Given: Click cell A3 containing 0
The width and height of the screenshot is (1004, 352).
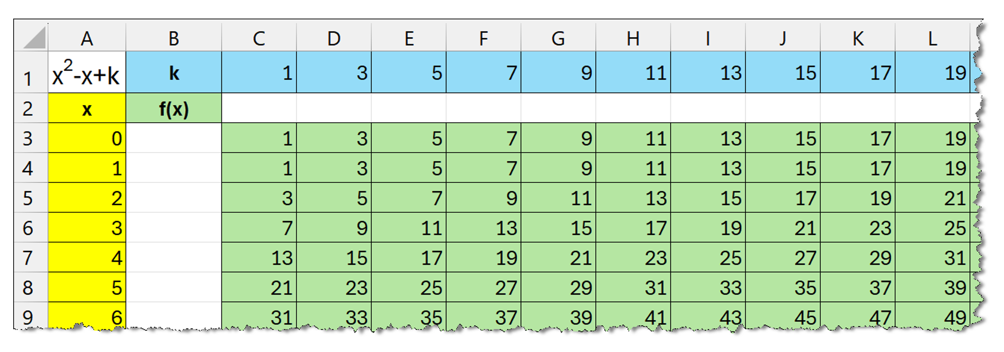Looking at the screenshot, I should (x=87, y=138).
